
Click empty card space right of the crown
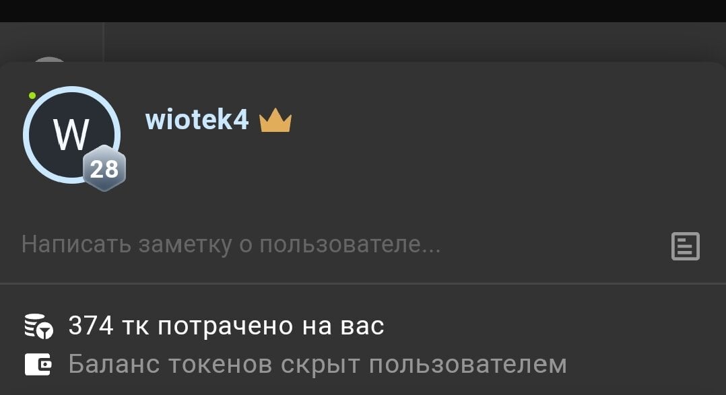point(504,120)
